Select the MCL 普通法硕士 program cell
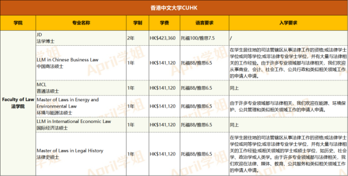 [81, 88]
